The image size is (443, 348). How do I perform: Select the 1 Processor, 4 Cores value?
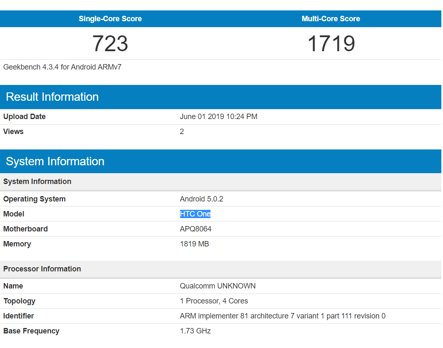tap(214, 301)
